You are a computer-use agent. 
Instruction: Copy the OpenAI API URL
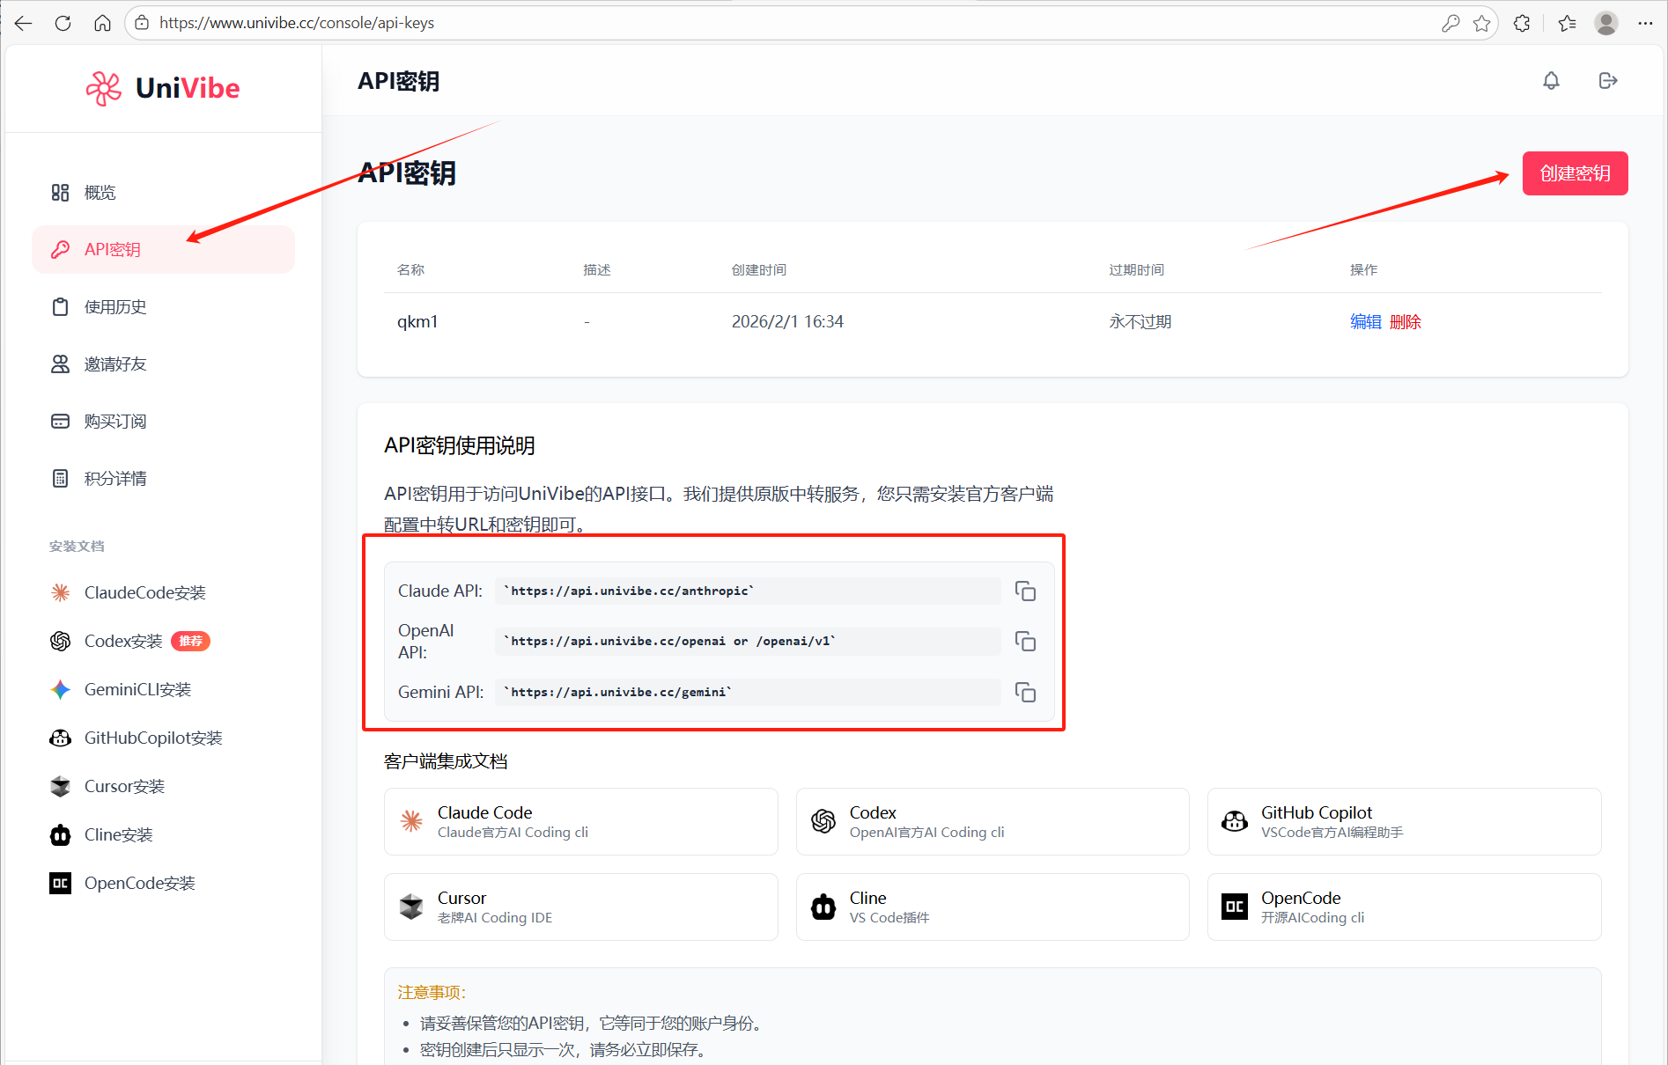click(x=1025, y=642)
